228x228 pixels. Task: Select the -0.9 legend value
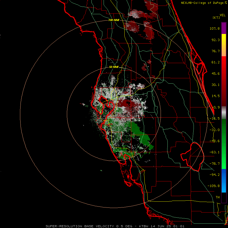tap(216, 107)
